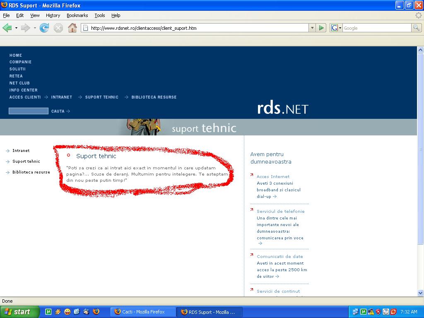
Task: Click the arrow after 'de viitor' text
Action: pos(277,276)
